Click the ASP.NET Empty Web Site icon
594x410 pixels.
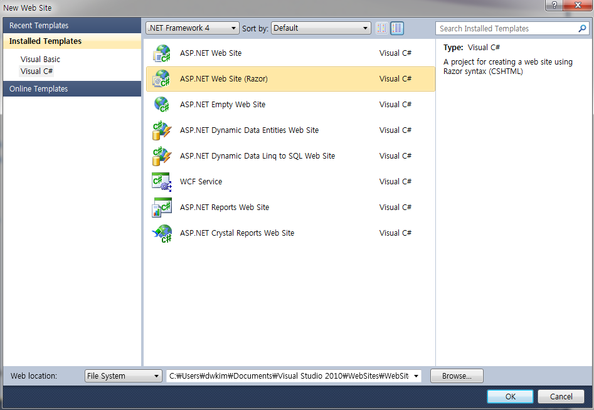(x=162, y=105)
